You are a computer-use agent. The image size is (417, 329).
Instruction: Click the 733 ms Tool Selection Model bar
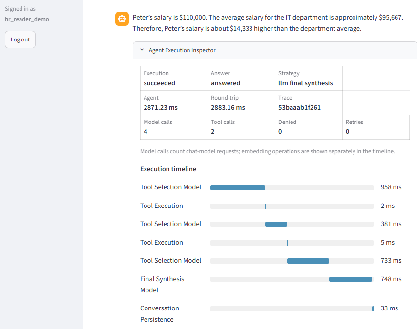pyautogui.click(x=308, y=261)
